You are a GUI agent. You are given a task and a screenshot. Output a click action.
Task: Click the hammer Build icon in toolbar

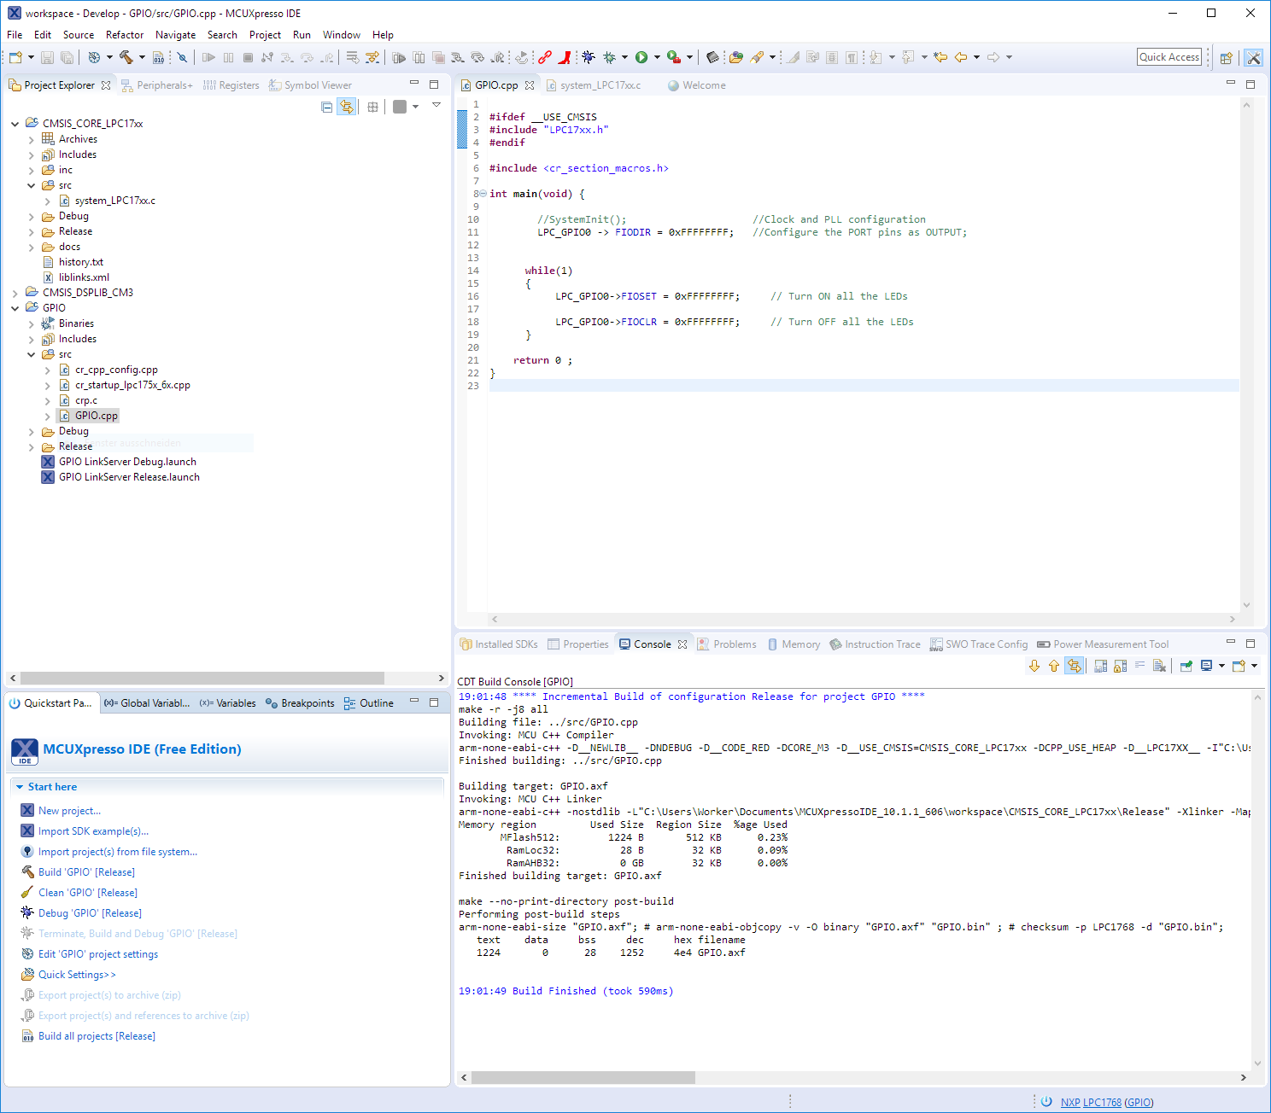(126, 57)
